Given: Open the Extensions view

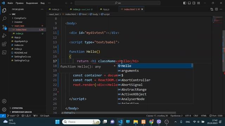Looking at the screenshot, I should [4, 44].
